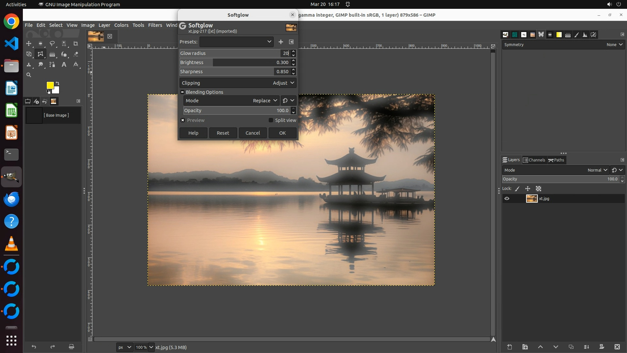Click the Move tool icon
The image size is (627, 353).
29,43
